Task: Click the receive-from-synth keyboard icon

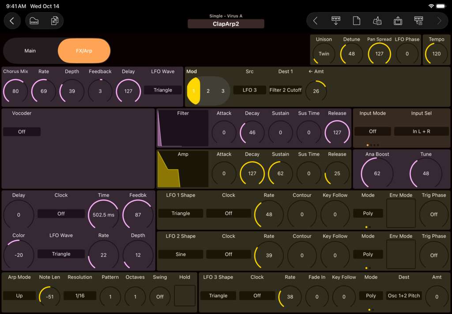Action: 336,21
